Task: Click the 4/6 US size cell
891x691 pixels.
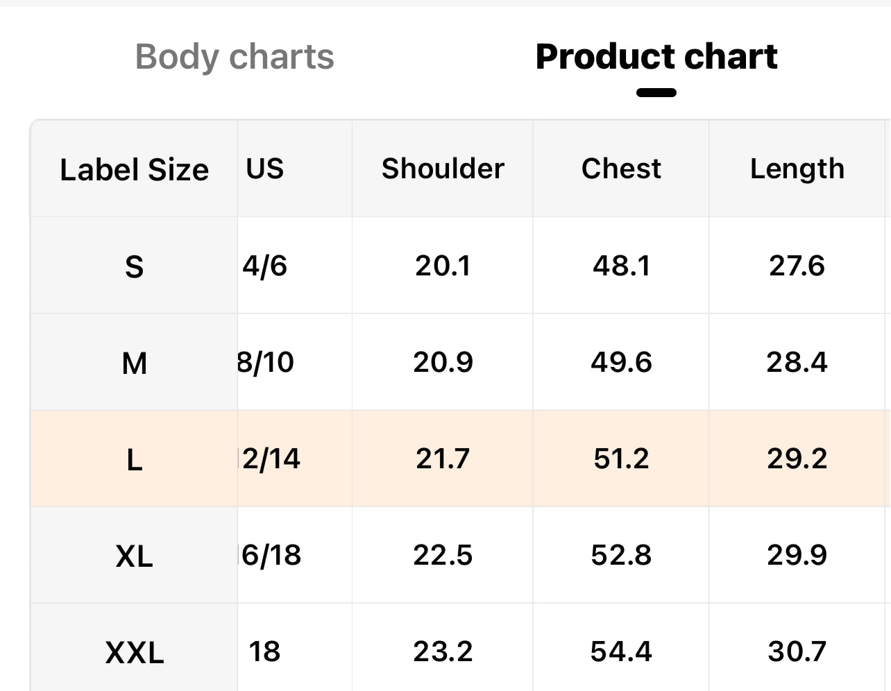Action: pyautogui.click(x=265, y=266)
